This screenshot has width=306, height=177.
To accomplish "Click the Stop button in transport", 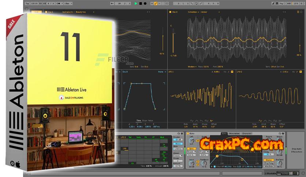I will 141,3.
